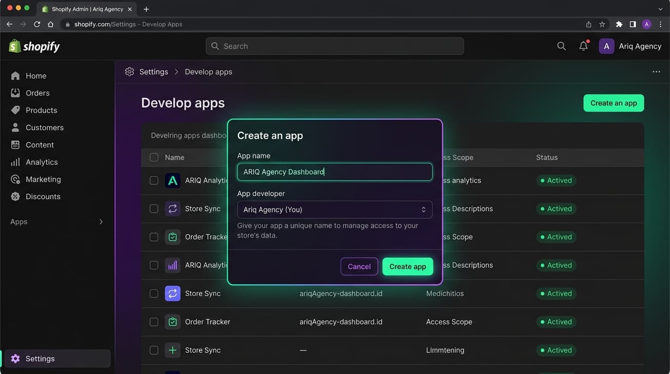
Task: Expand the Apps section chevron
Action: pos(101,222)
